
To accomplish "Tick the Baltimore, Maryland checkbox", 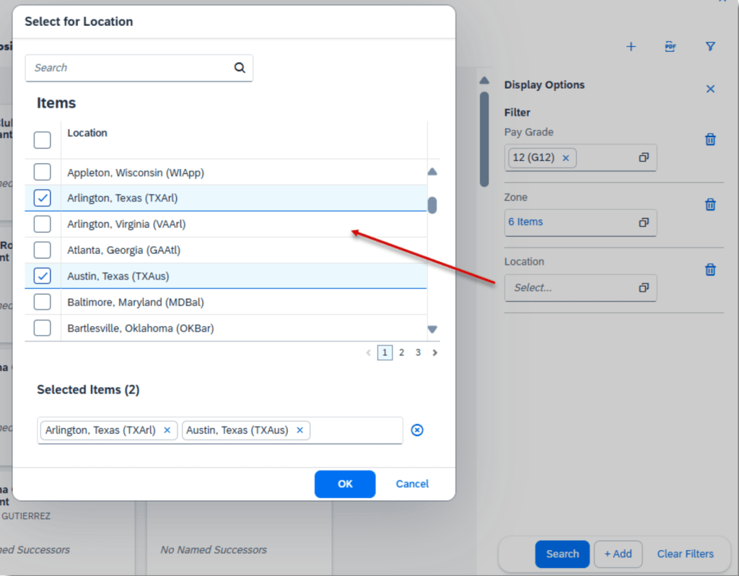I will 43,302.
